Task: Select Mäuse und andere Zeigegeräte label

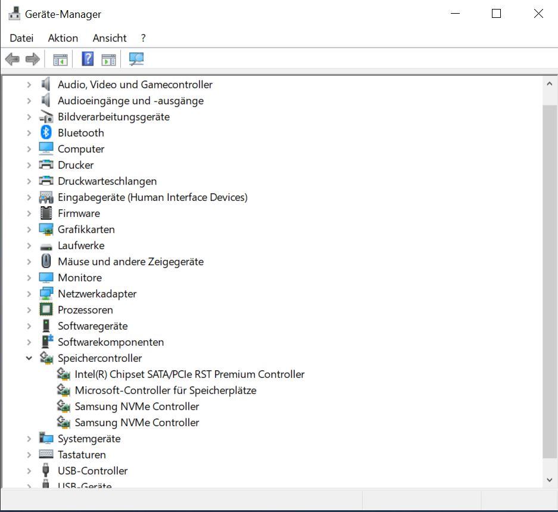Action: [x=130, y=262]
